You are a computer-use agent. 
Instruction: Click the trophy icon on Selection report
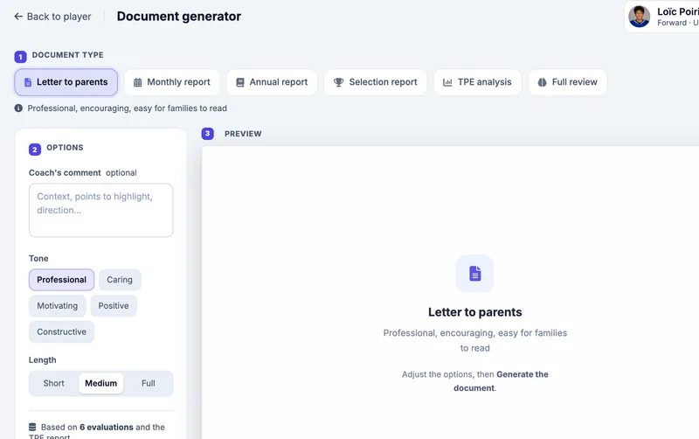pos(339,82)
